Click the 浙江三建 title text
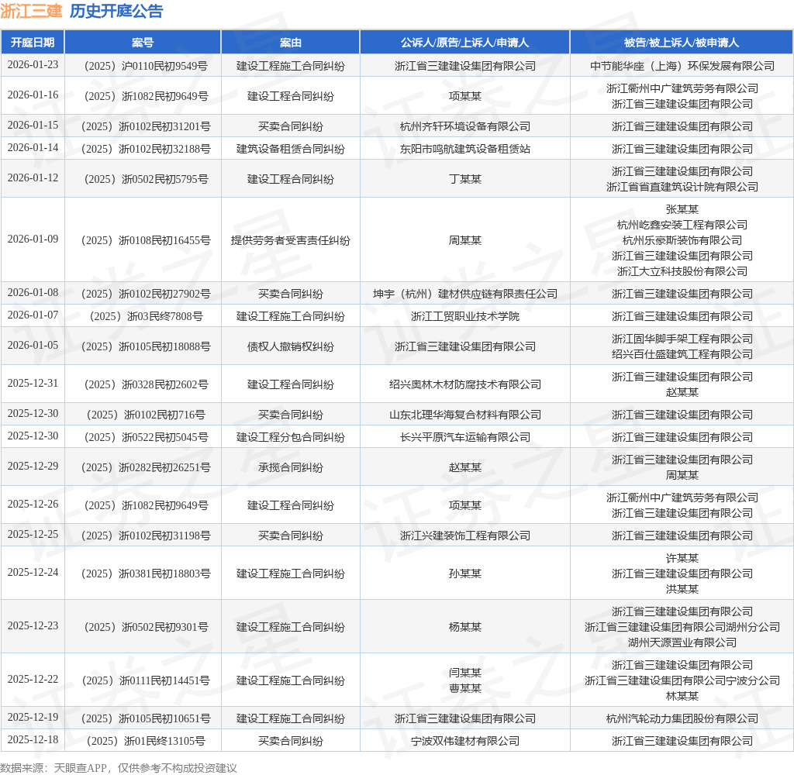794x775 pixels. [x=31, y=11]
